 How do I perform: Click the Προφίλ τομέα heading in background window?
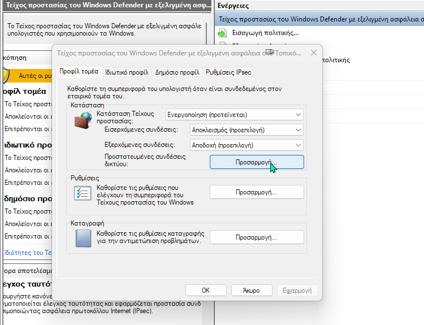pyautogui.click(x=25, y=92)
